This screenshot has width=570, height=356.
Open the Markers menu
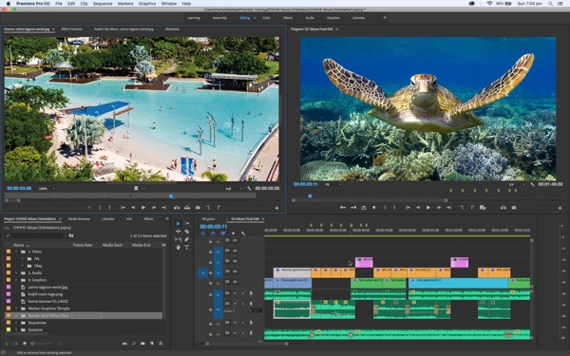(125, 4)
